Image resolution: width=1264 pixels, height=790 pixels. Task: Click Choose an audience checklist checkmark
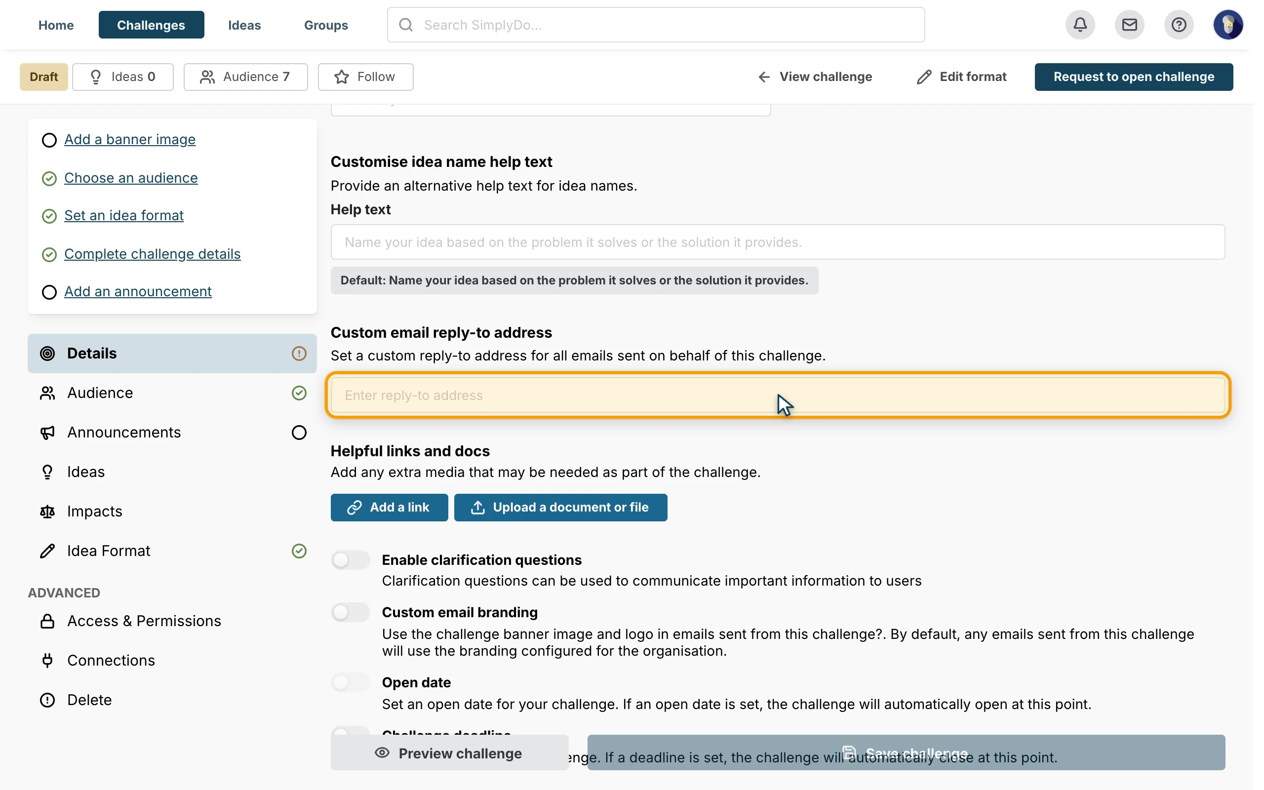(x=49, y=179)
